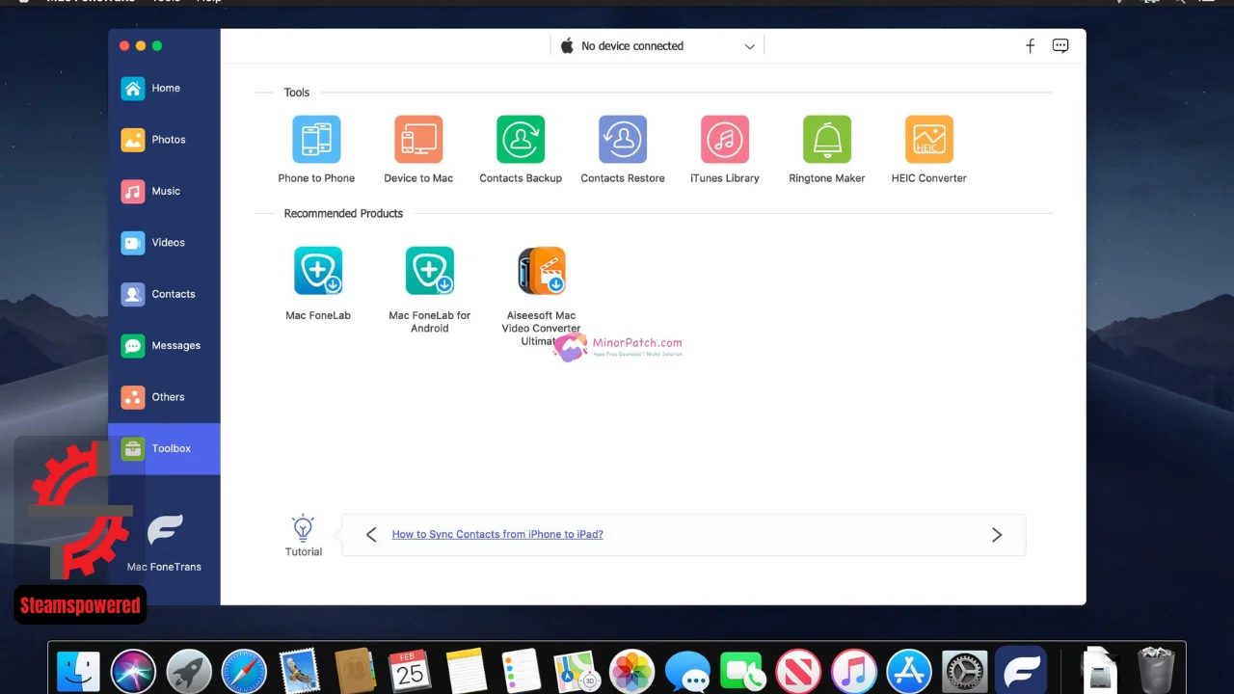Open Safari from the dock
This screenshot has height=694, width=1234.
click(x=244, y=672)
